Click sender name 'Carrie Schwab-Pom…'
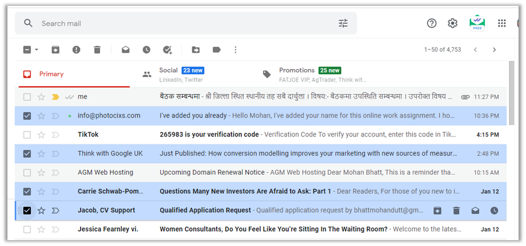The width and height of the screenshot is (526, 246). coord(111,191)
